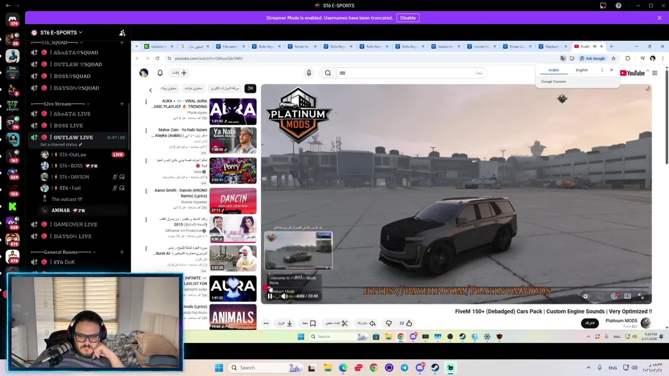Click the invite people icon beside server name
669x376 pixels.
pos(122,32)
